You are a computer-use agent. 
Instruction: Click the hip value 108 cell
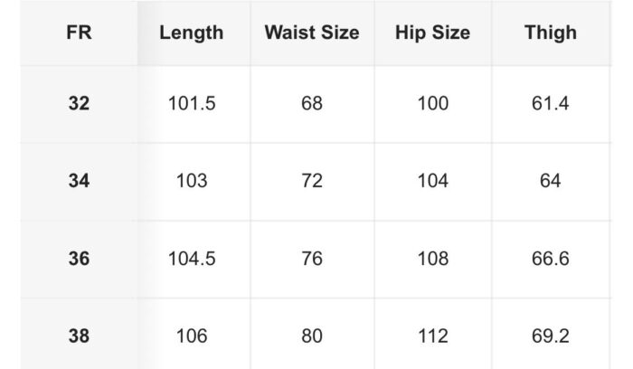pos(433,259)
